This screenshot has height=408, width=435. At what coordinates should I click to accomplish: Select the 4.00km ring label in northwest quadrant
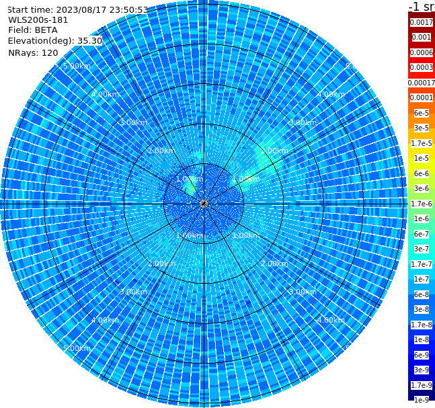[105, 94]
